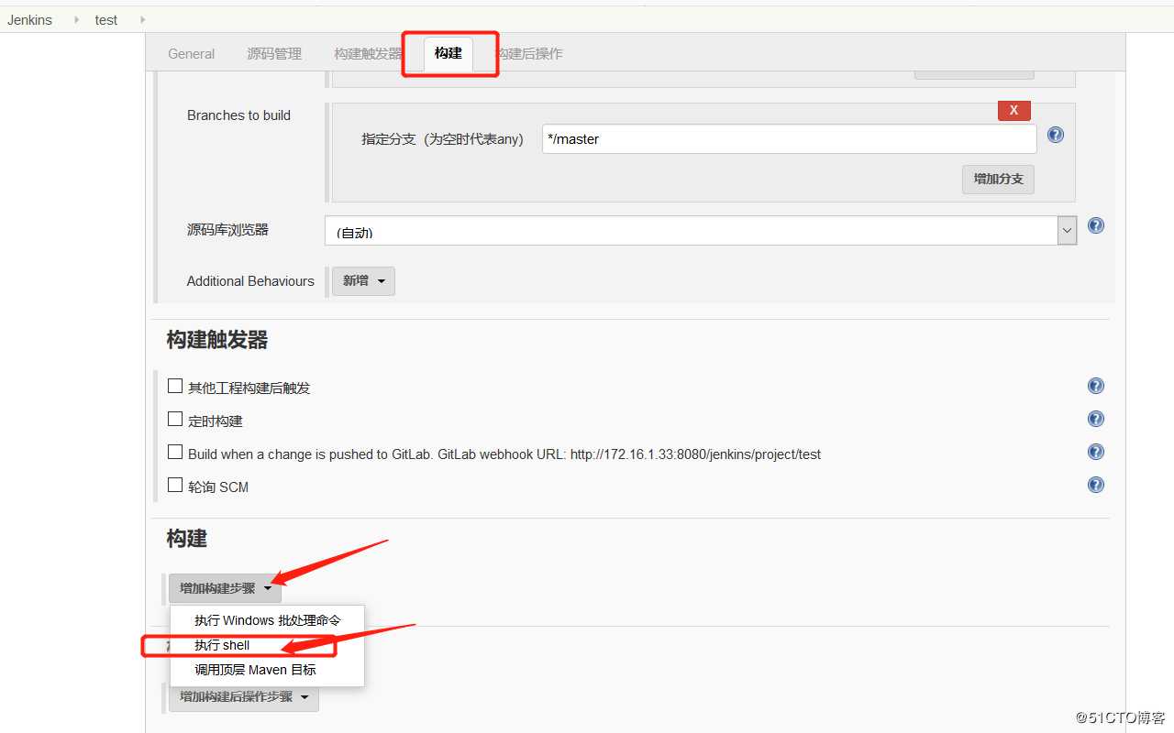Open the test breadcrumb link
This screenshot has width=1174, height=733.
point(106,19)
